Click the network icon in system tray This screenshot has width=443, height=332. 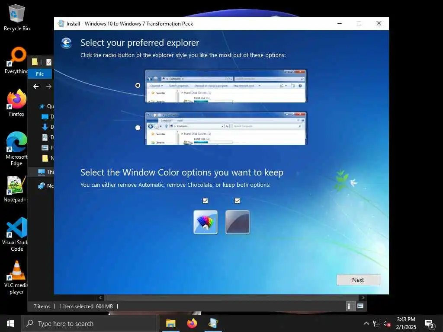click(377, 323)
